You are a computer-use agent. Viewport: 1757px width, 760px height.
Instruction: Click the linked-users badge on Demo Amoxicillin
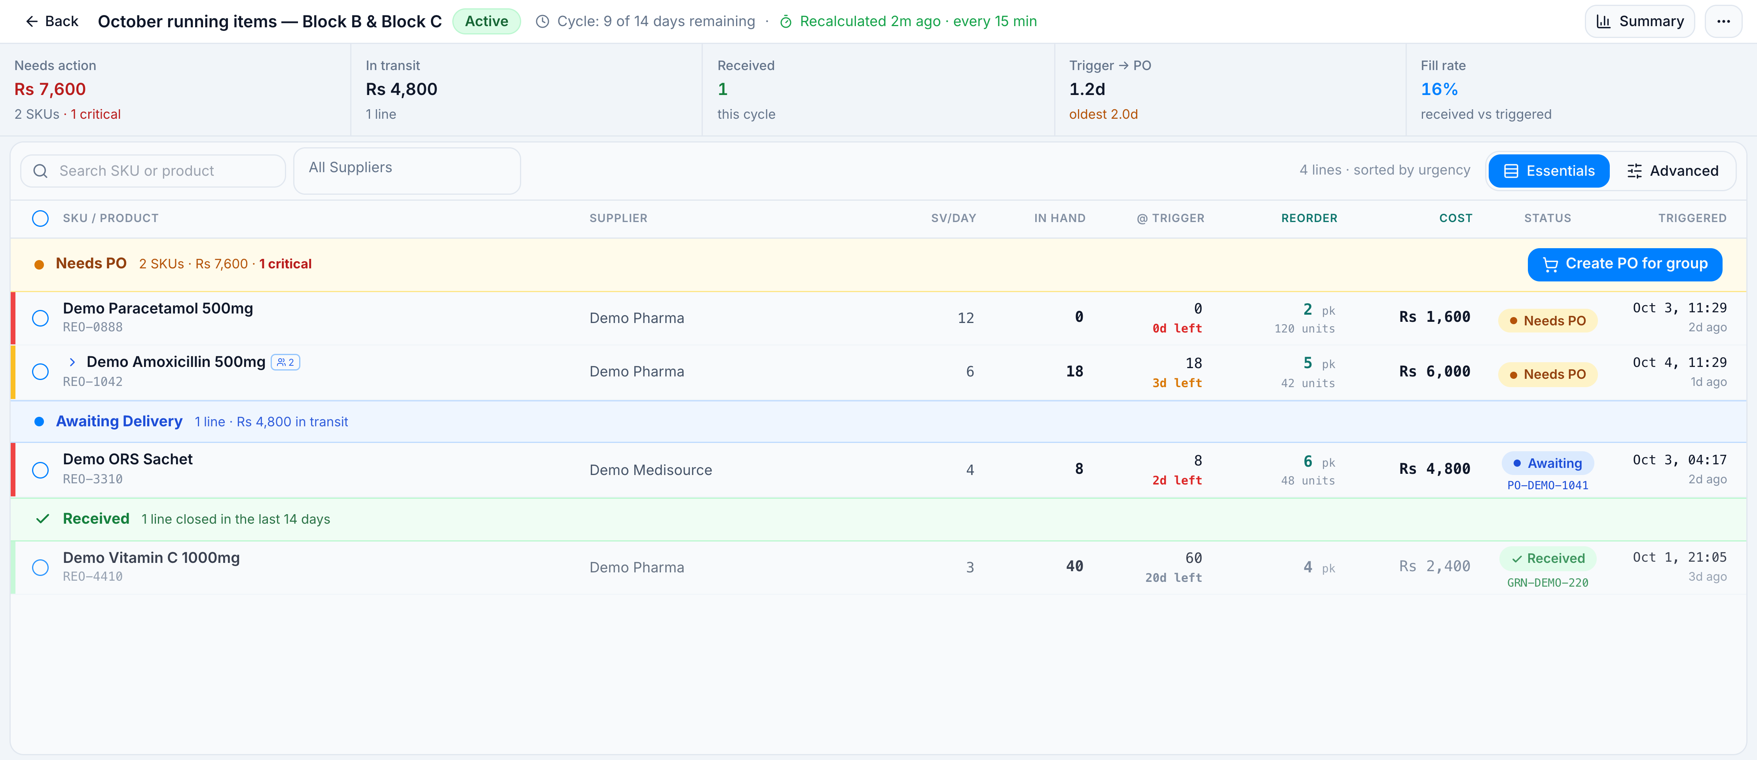click(x=286, y=362)
